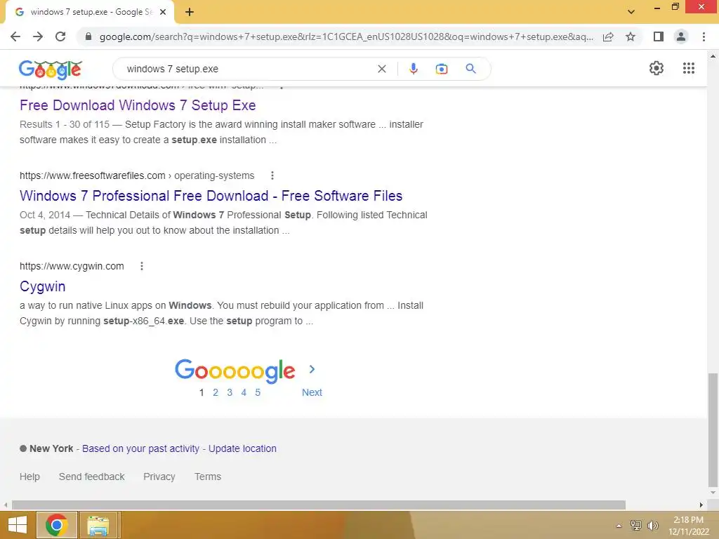The height and width of the screenshot is (539, 719).
Task: Click Update location link
Action: pos(242,448)
